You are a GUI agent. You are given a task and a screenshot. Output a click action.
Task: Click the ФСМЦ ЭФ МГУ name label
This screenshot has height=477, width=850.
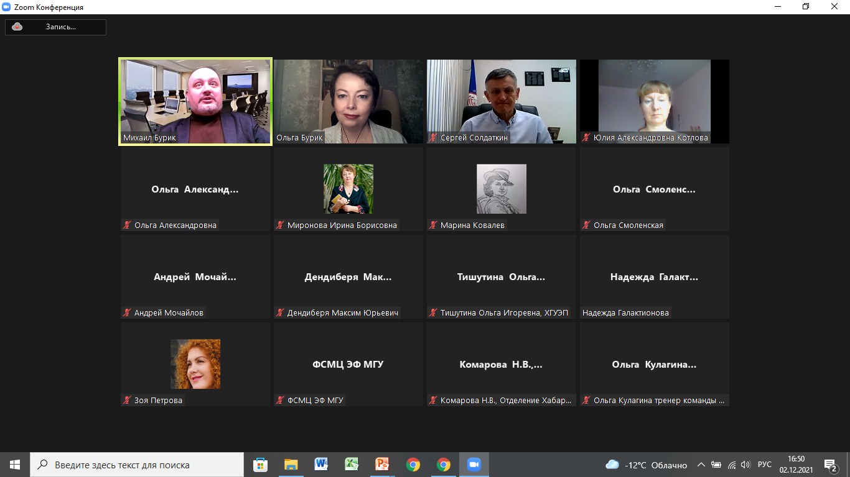[315, 401]
